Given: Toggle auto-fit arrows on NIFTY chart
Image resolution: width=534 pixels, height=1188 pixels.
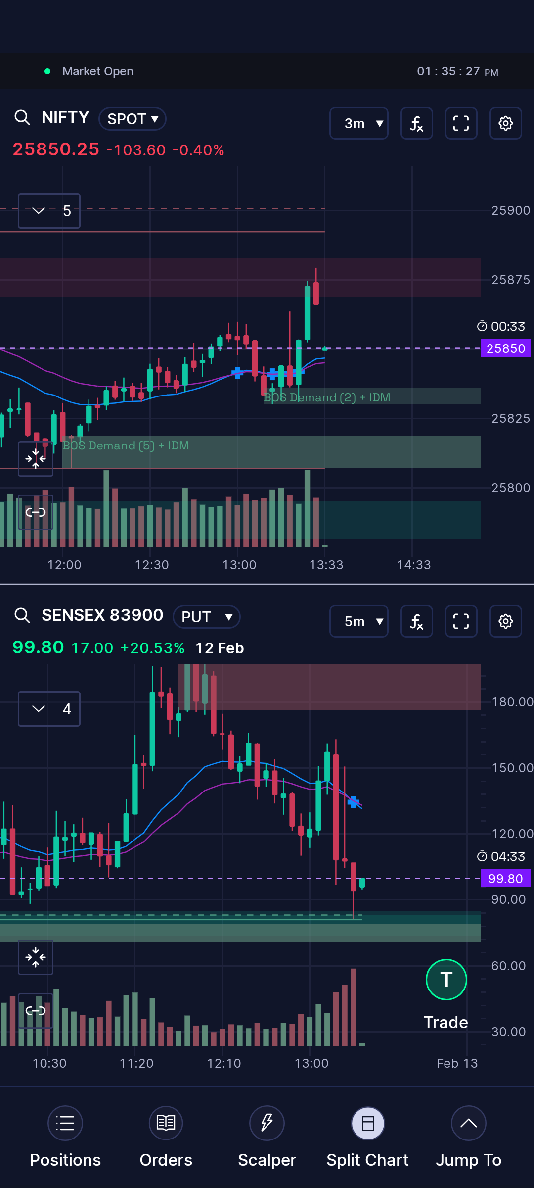Looking at the screenshot, I should [x=36, y=459].
